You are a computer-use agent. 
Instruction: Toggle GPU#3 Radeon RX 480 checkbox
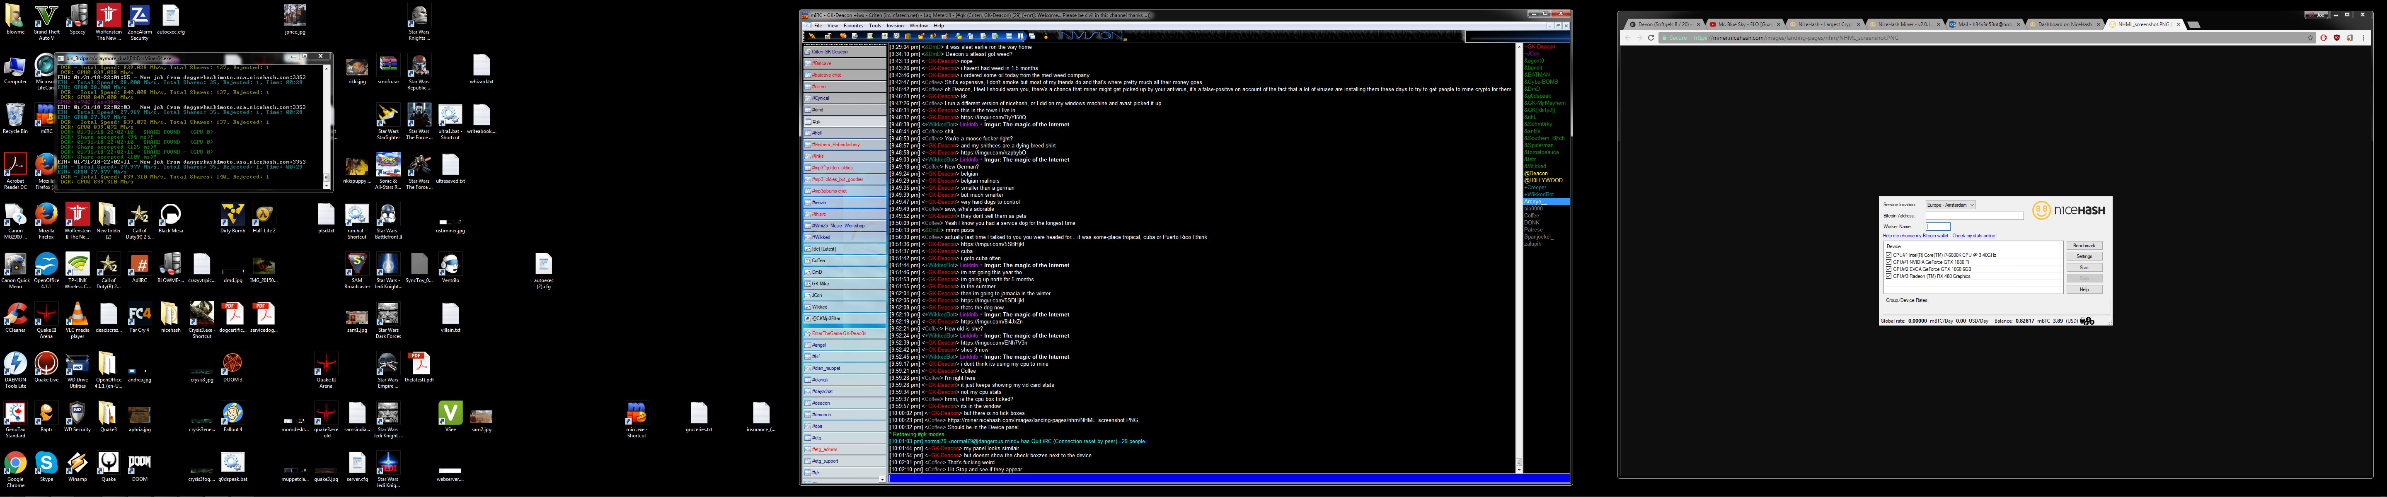click(1888, 276)
